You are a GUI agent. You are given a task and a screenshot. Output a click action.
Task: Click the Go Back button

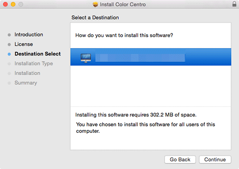tap(180, 159)
